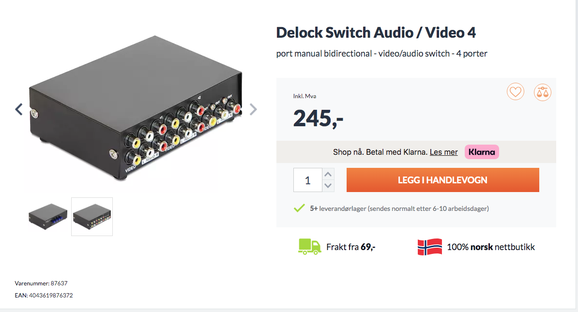Click the Varenummer 87637 text
This screenshot has width=578, height=312.
pos(45,283)
